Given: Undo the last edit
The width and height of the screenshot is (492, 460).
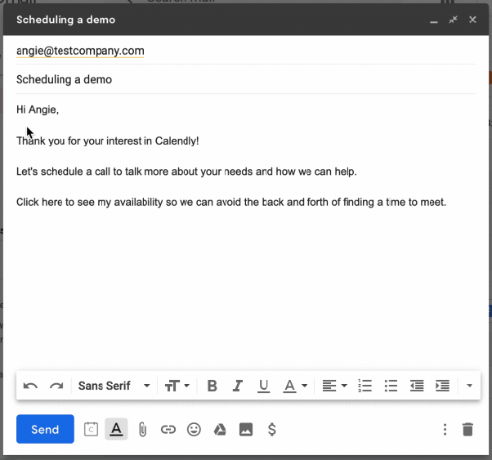Looking at the screenshot, I should [30, 386].
